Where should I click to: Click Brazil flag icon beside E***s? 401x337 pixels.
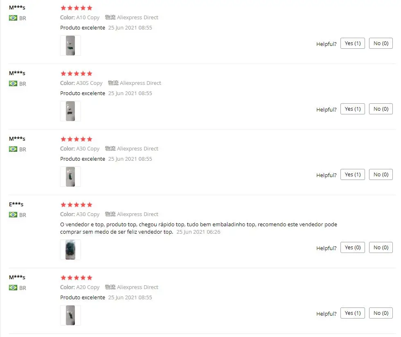pyautogui.click(x=13, y=215)
